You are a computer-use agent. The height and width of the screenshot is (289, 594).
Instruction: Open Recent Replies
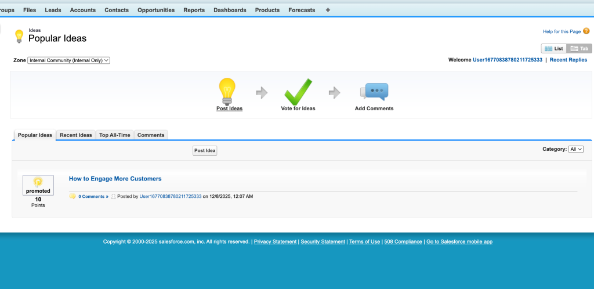pos(568,60)
